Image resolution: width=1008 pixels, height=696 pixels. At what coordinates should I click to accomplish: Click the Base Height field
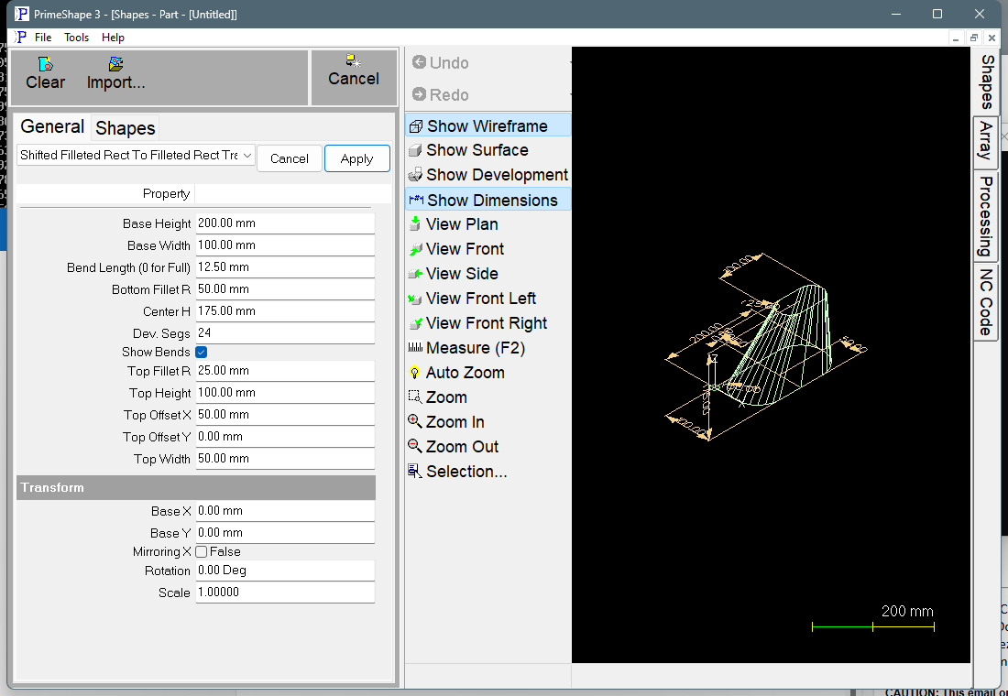(x=285, y=223)
